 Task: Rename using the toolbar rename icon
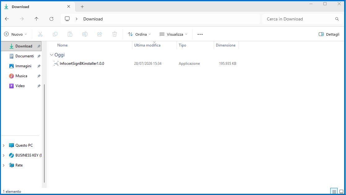[85, 34]
